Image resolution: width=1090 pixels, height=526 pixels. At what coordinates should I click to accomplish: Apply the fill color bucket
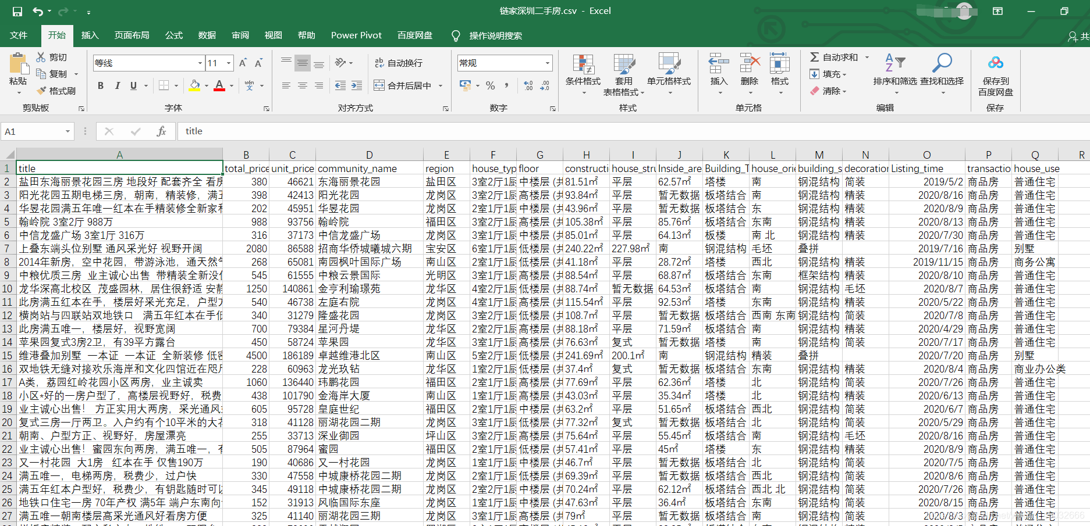click(195, 85)
